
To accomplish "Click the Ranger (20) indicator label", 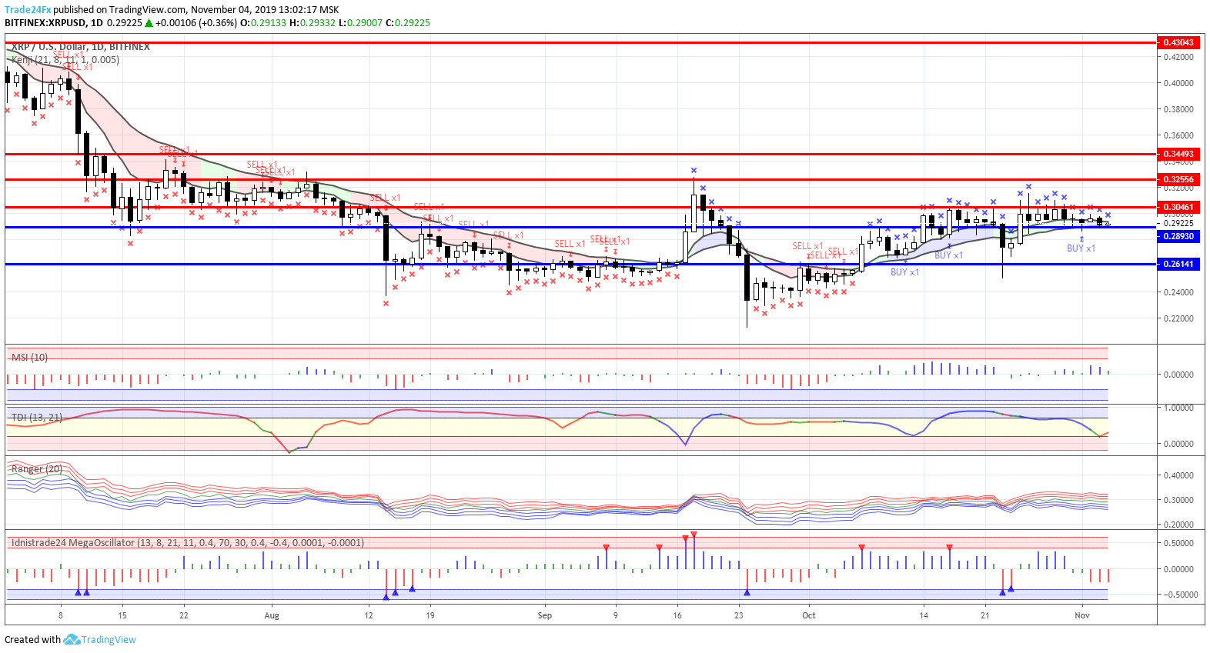I will [37, 468].
